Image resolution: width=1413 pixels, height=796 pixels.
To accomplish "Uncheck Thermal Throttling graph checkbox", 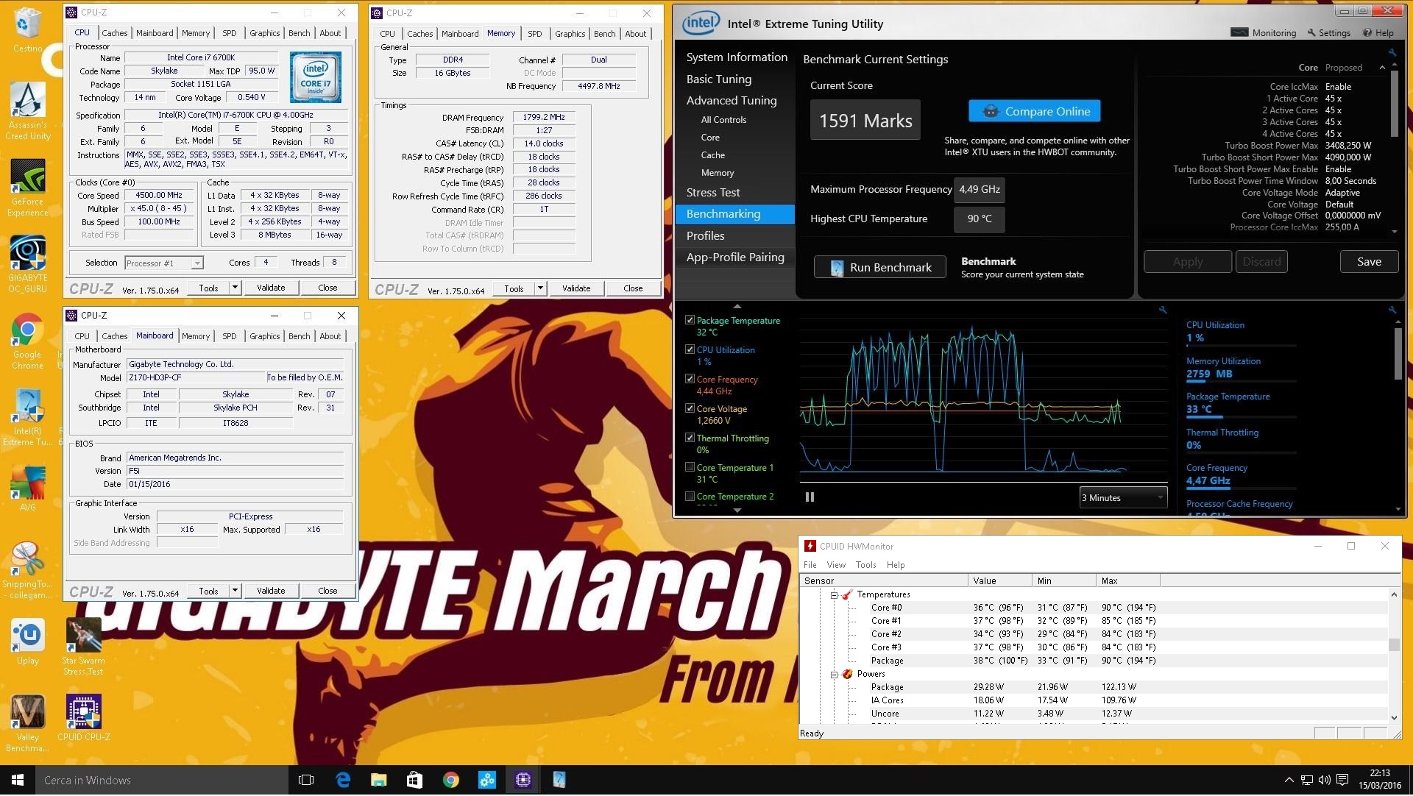I will [x=690, y=438].
